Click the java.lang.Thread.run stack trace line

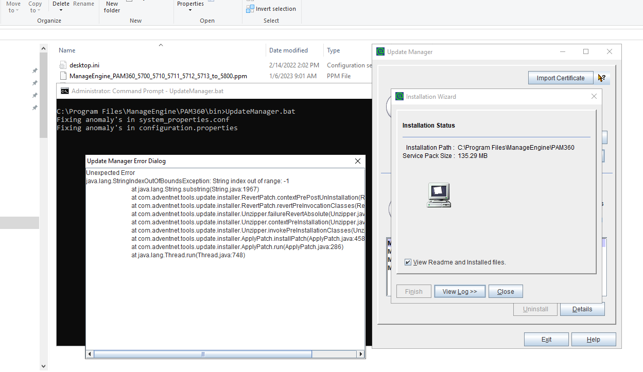click(188, 255)
